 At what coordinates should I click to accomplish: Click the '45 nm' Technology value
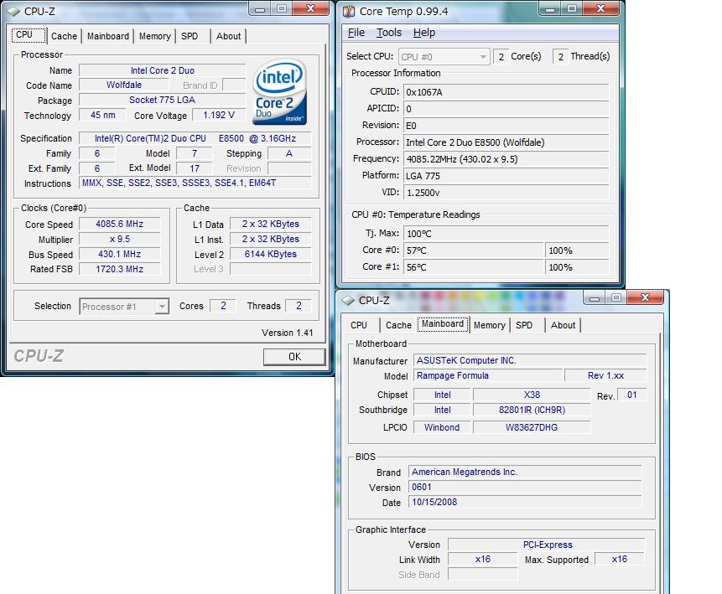coord(102,115)
